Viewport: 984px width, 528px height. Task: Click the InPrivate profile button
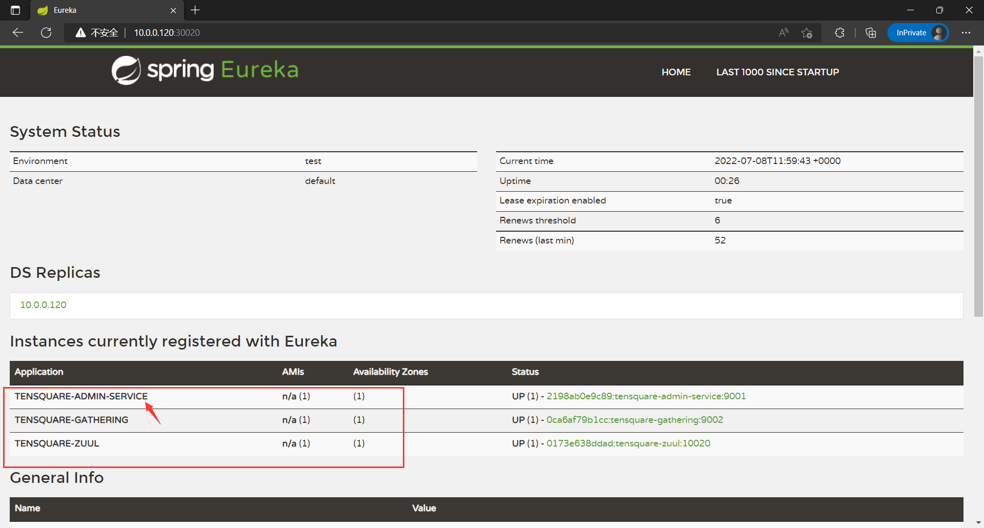(918, 33)
